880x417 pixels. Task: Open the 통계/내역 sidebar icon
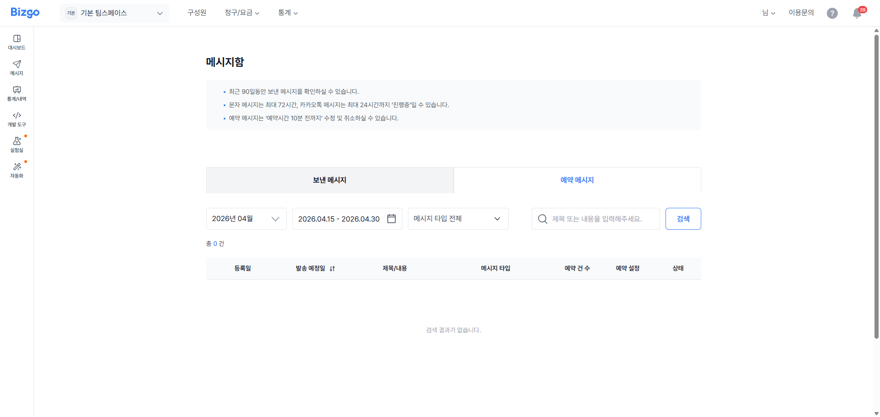pos(17,90)
